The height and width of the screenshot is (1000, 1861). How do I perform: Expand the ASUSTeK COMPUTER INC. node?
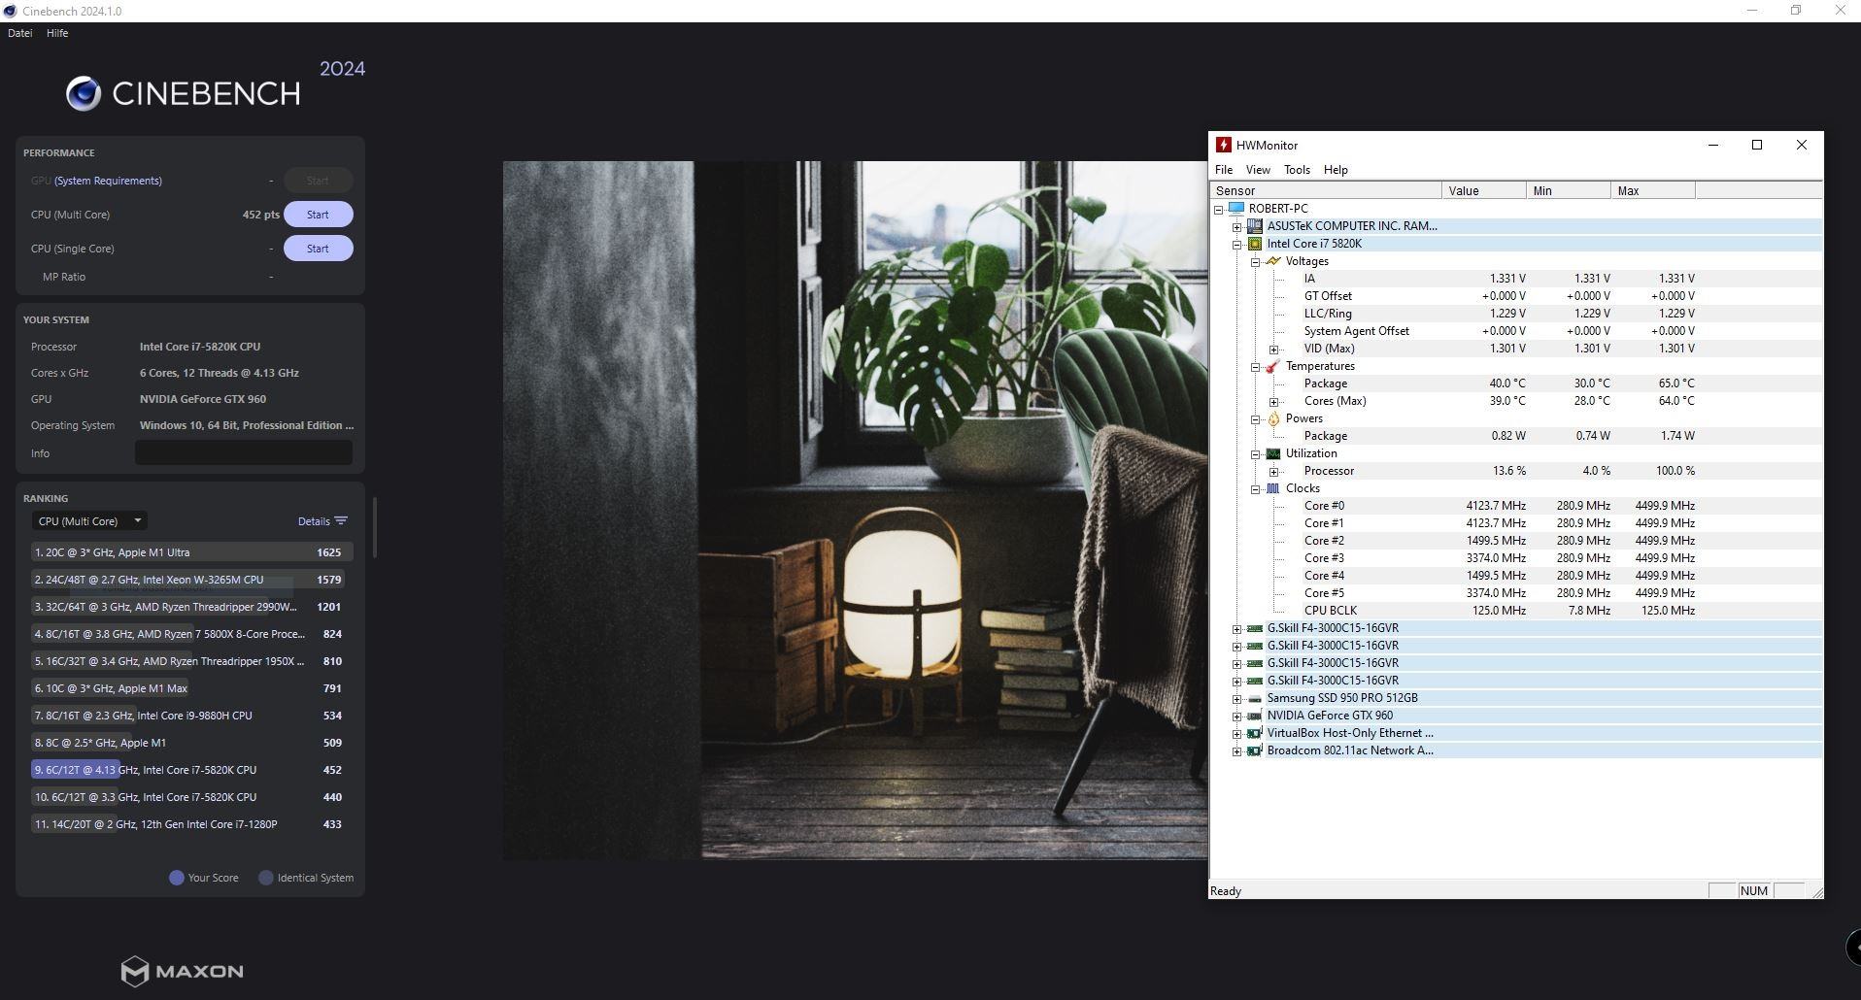tap(1237, 226)
